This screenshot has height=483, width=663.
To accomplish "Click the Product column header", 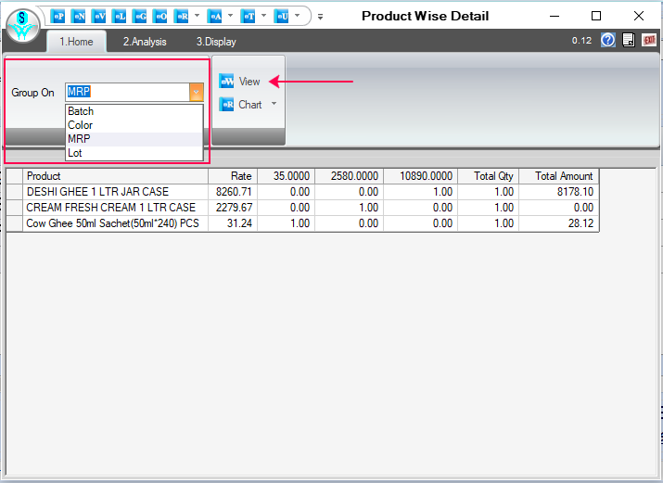I will tap(115, 176).
